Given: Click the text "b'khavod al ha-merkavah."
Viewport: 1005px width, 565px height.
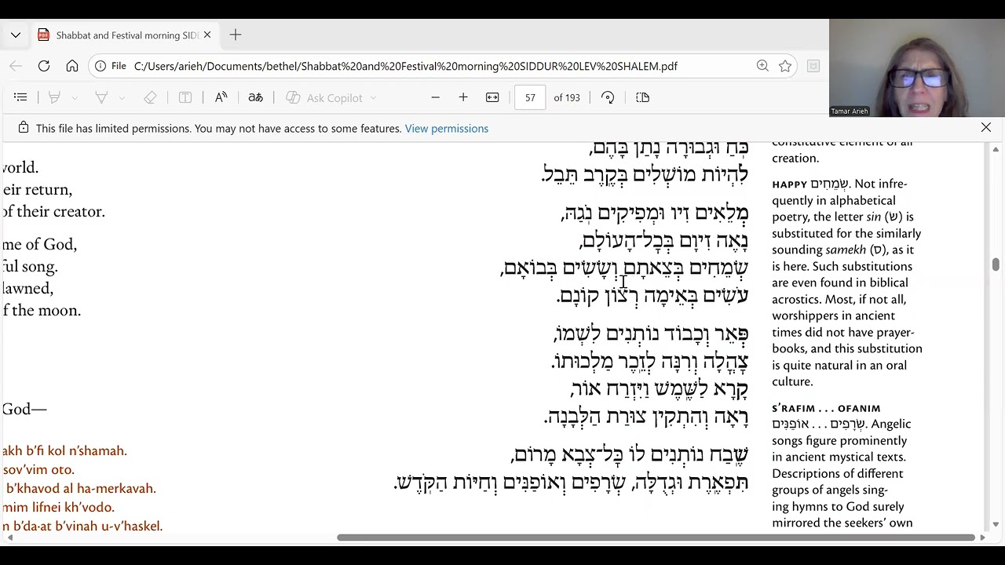Looking at the screenshot, I should point(82,488).
